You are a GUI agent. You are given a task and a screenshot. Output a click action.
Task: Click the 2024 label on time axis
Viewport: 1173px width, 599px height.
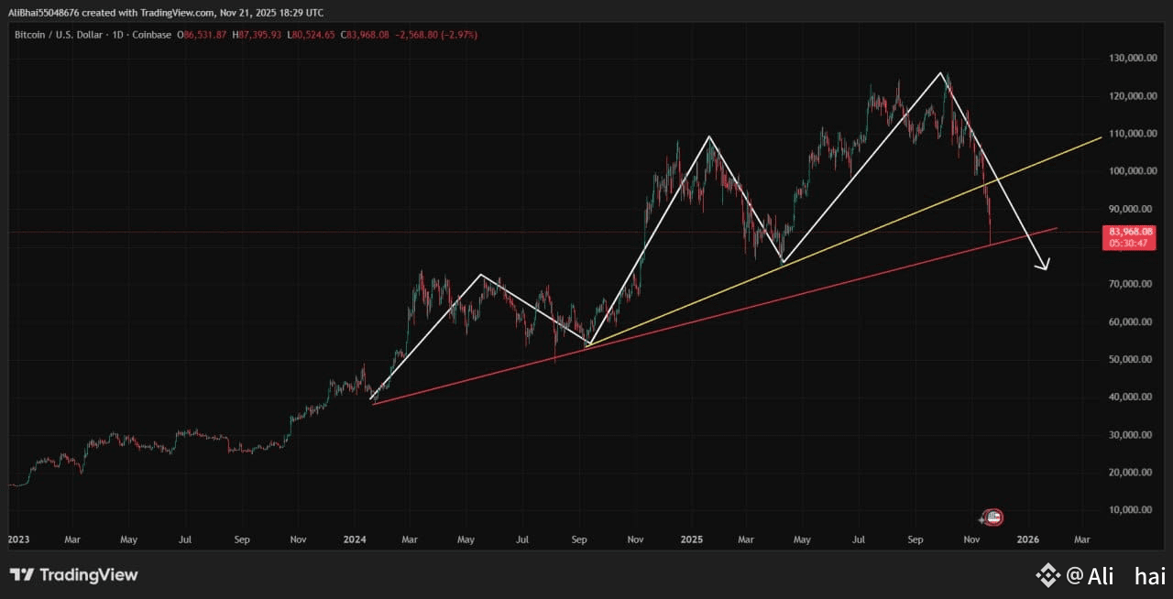coord(356,539)
